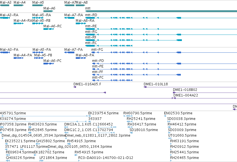Click the RH25241.5prime EST label
237x162 pixels.
(141, 119)
